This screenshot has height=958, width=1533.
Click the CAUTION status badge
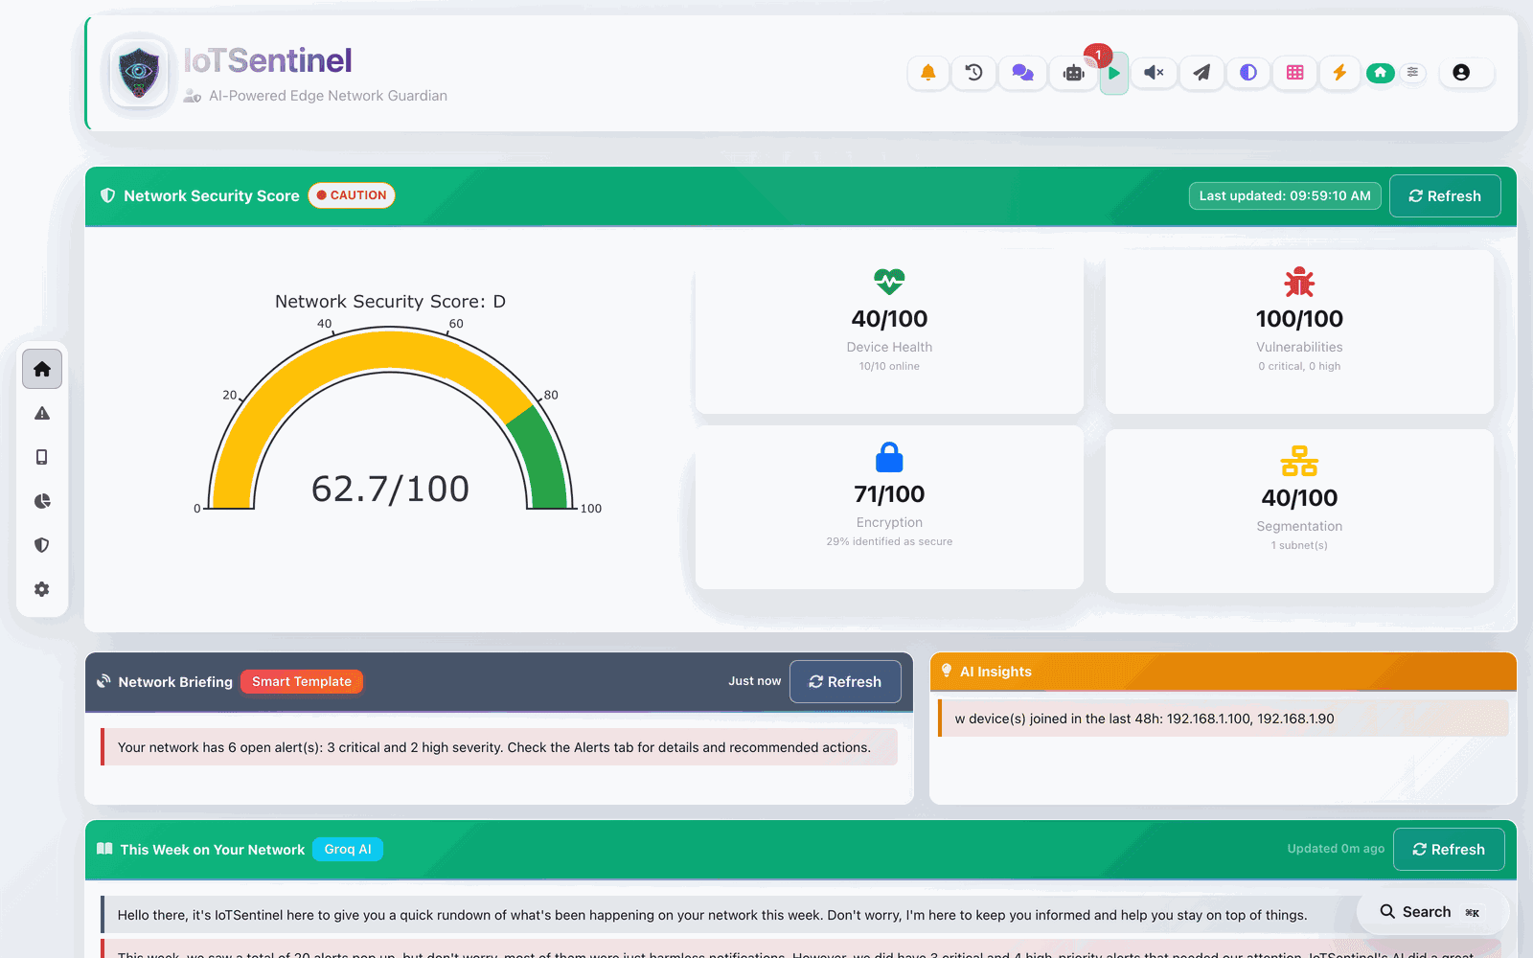point(352,195)
